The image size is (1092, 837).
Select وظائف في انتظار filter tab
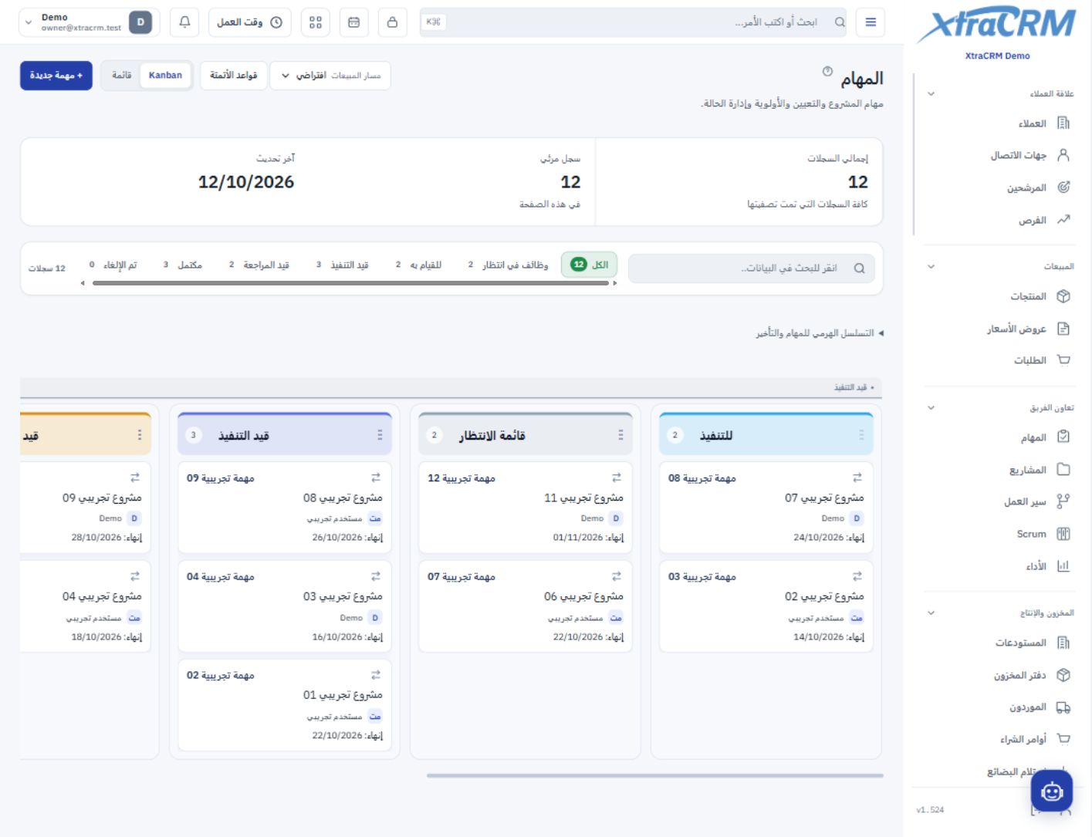tap(509, 265)
